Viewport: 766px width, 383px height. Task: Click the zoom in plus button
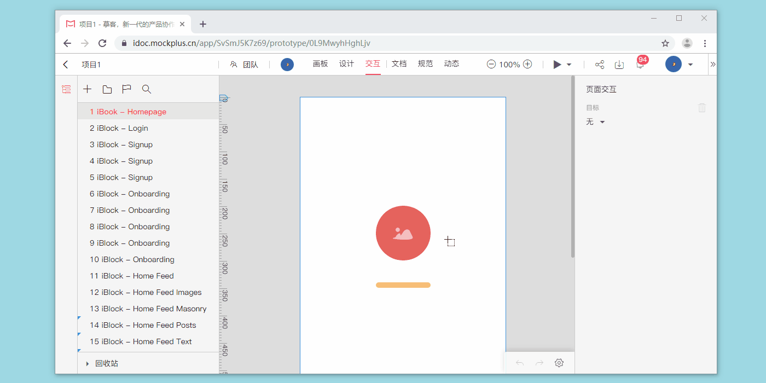[527, 64]
